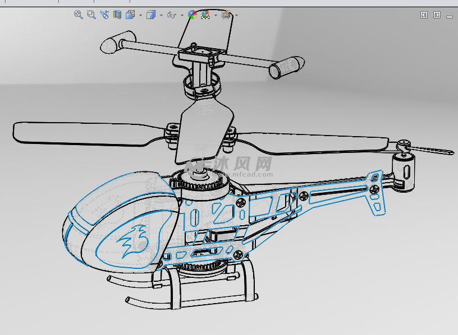The width and height of the screenshot is (458, 335).
Task: Select the Edit Appearance colored-ball icon
Action: 193,14
